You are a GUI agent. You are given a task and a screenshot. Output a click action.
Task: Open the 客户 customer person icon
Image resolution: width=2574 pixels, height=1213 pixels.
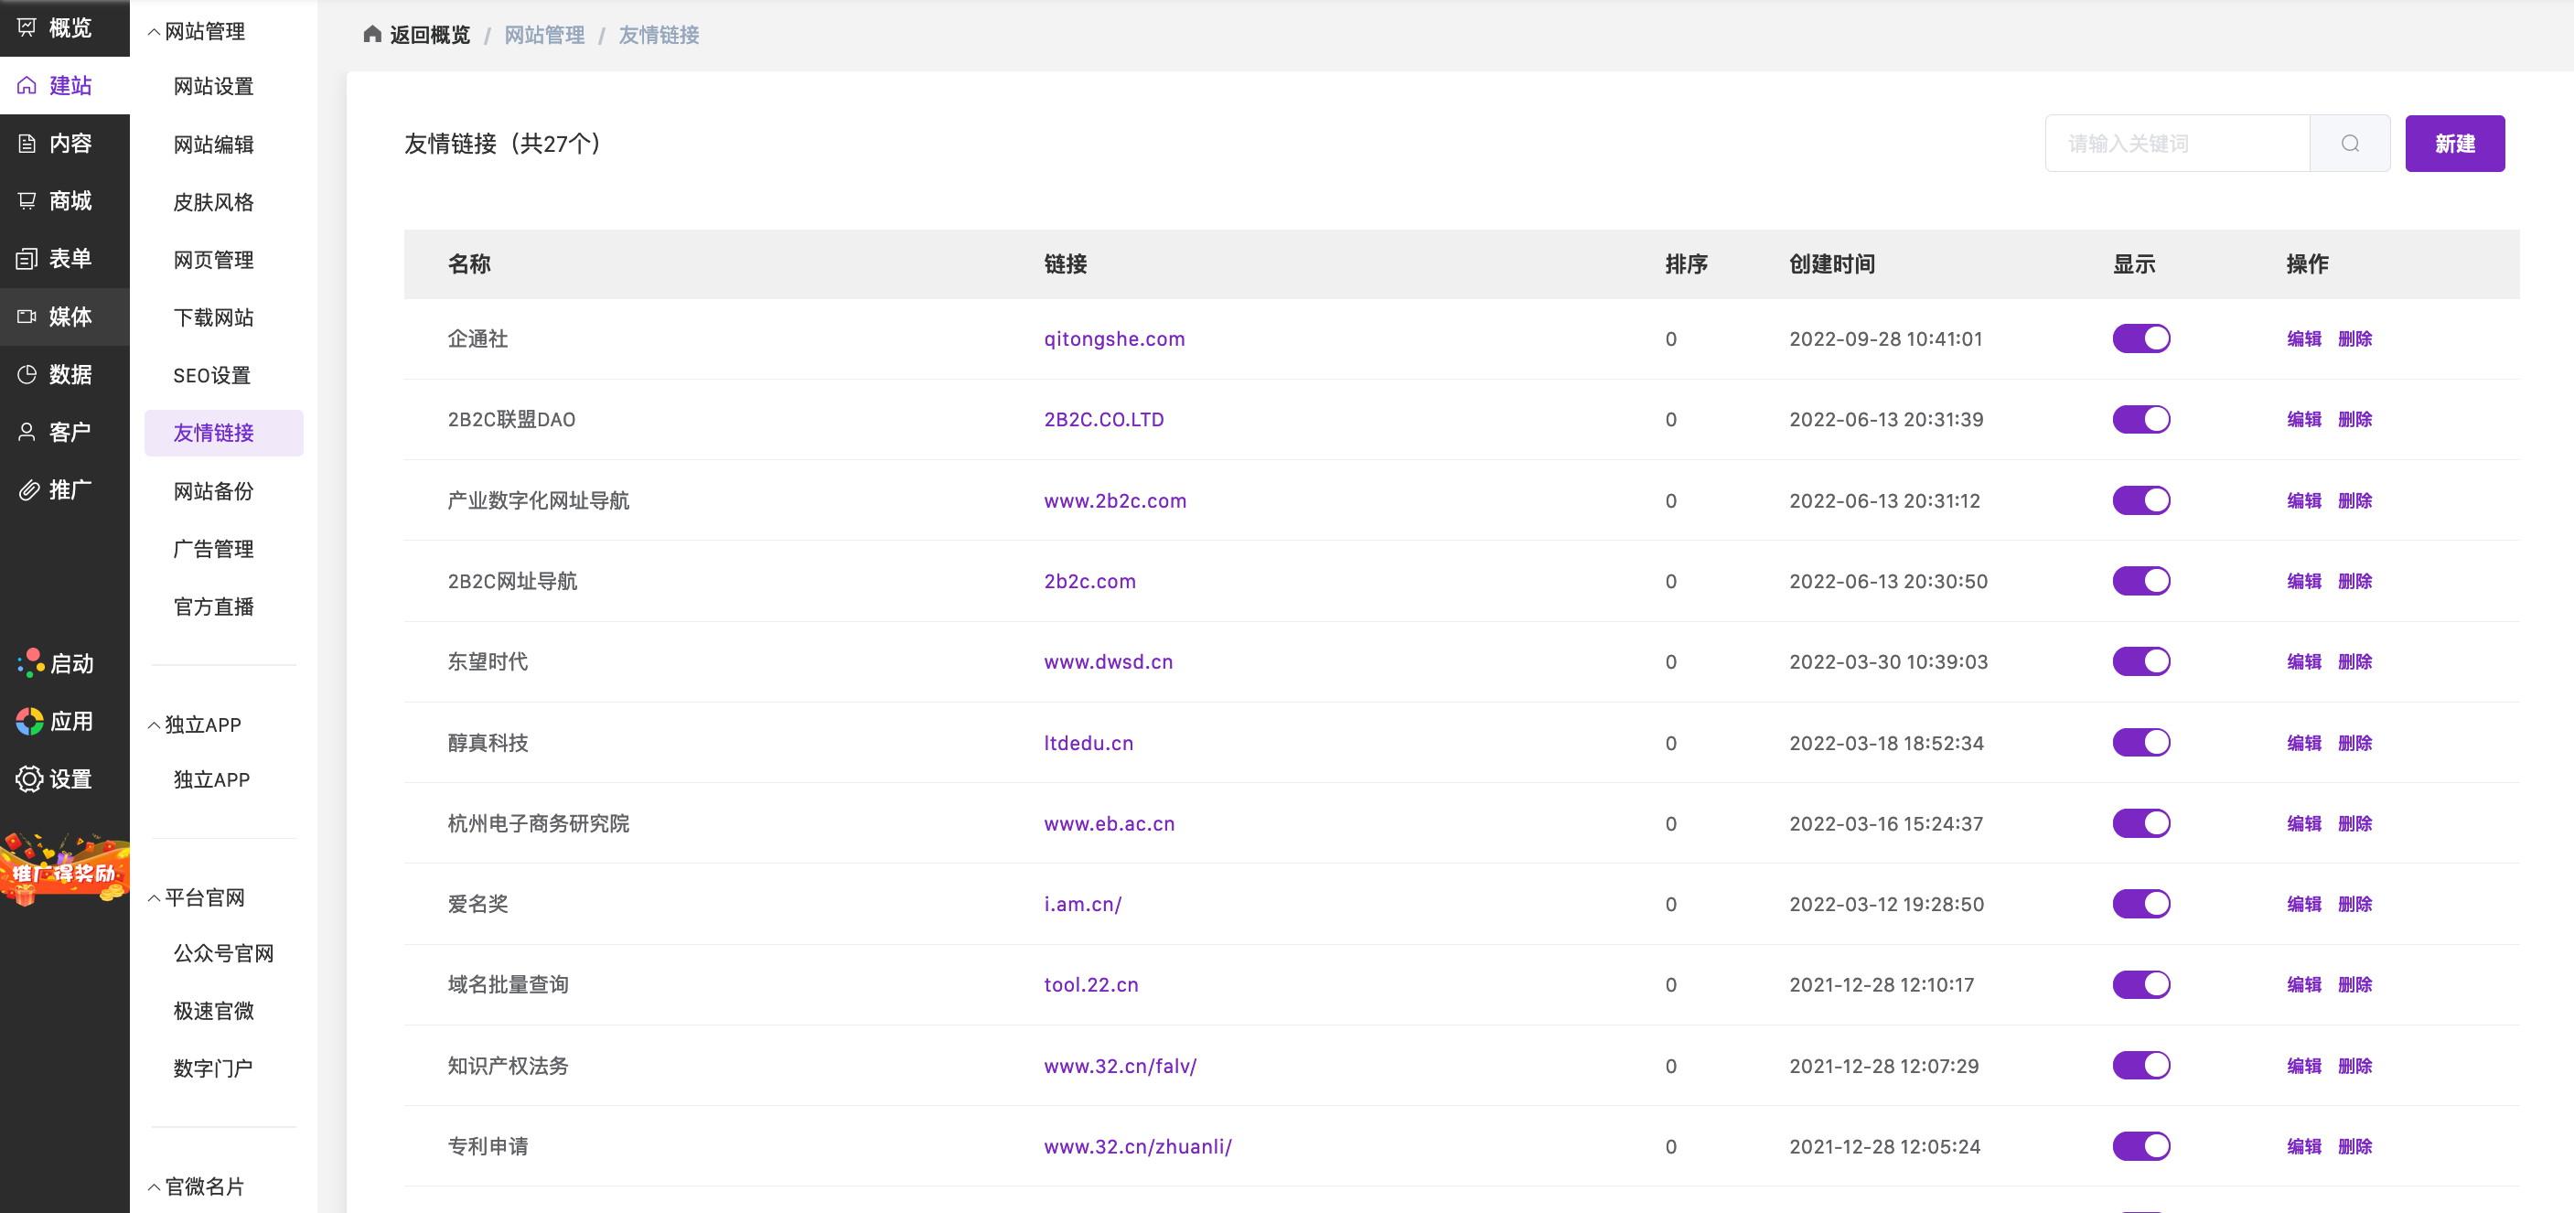(x=27, y=432)
